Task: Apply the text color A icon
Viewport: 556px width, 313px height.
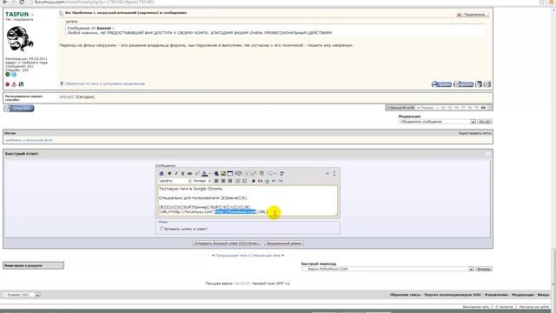Action: pos(205,174)
